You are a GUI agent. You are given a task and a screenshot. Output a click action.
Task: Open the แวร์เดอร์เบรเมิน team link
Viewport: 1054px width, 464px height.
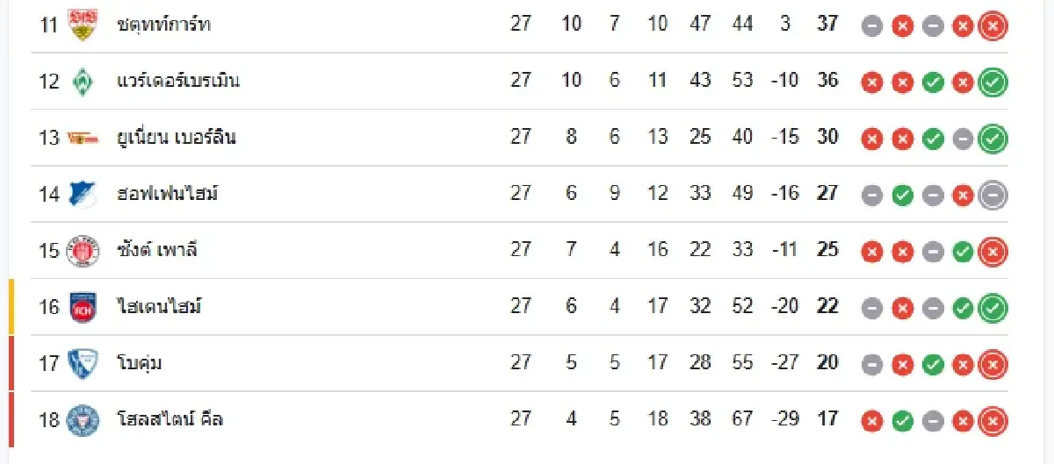(x=178, y=81)
